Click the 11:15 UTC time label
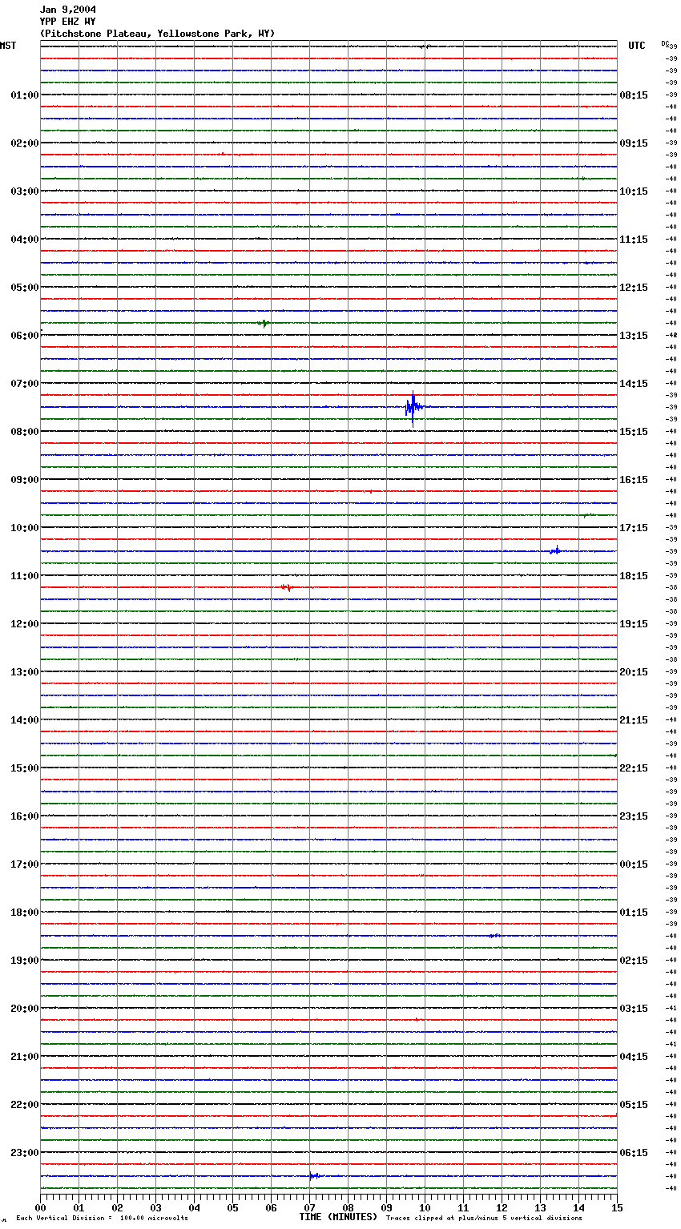The height and width of the screenshot is (1229, 681). pos(634,239)
